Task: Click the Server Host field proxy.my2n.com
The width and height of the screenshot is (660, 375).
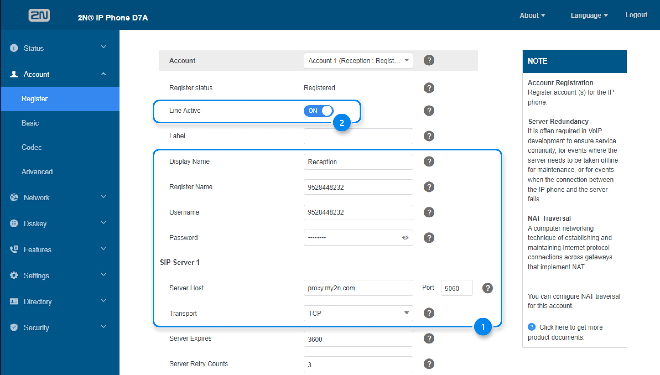Action: (x=358, y=288)
